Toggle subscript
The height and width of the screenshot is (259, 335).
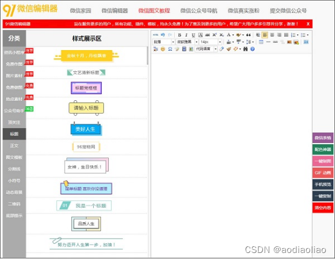tap(222, 35)
